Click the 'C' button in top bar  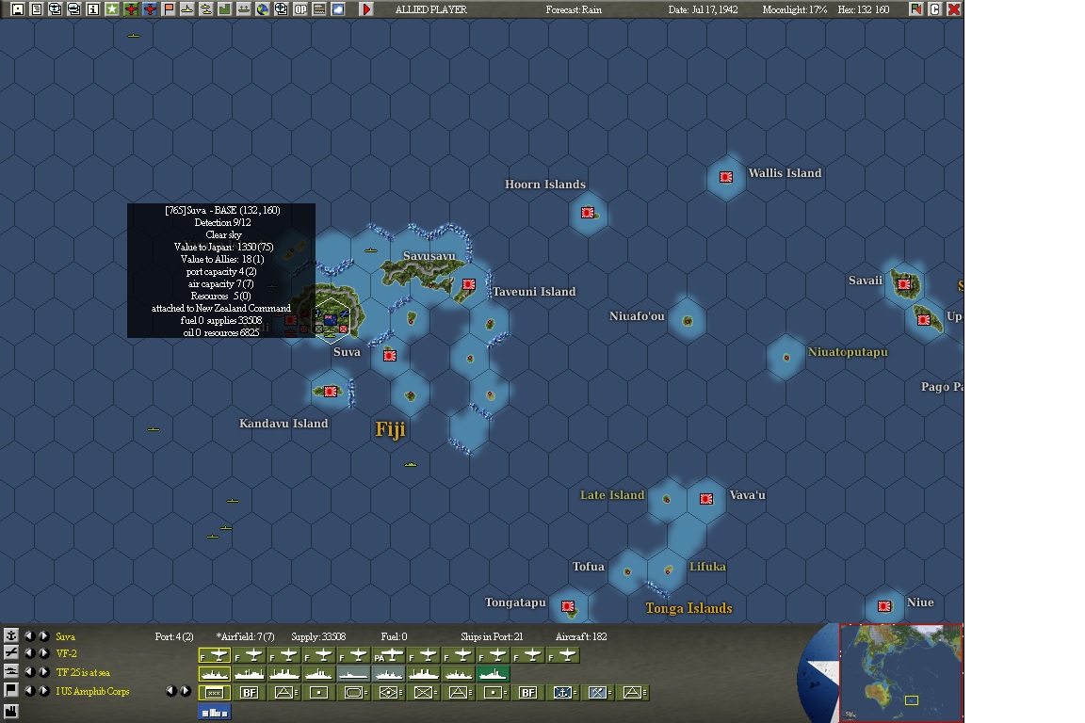(935, 9)
